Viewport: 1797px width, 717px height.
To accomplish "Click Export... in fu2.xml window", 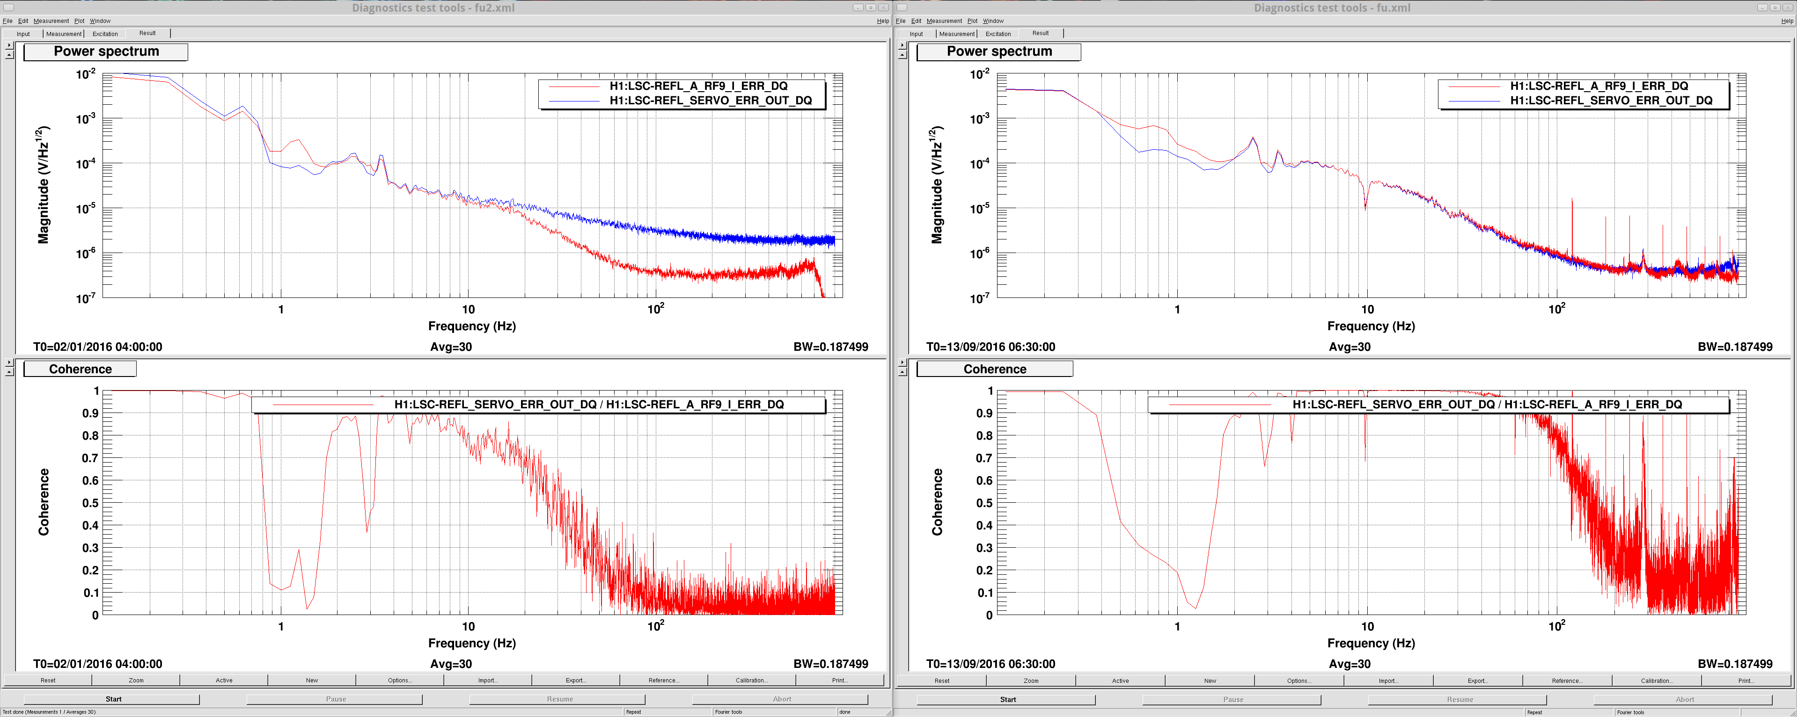I will [x=575, y=680].
